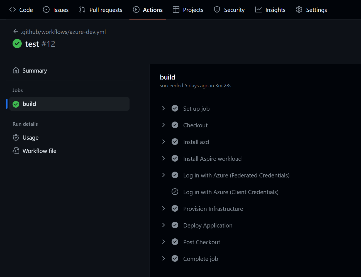The width and height of the screenshot is (361, 277).
Task: Click the success check beside the build job
Action: pyautogui.click(x=16, y=104)
